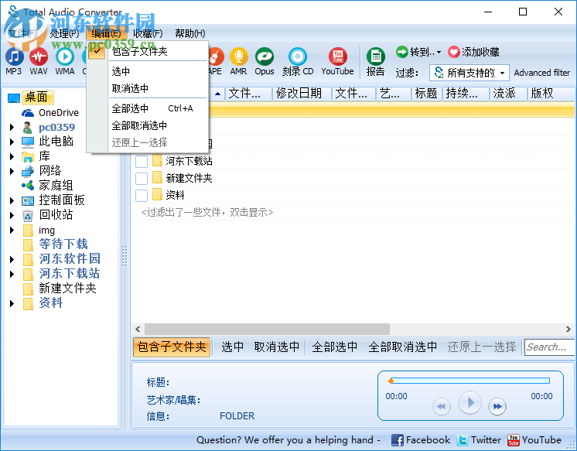Click the rewind playback button
577x451 pixels.
coord(441,406)
